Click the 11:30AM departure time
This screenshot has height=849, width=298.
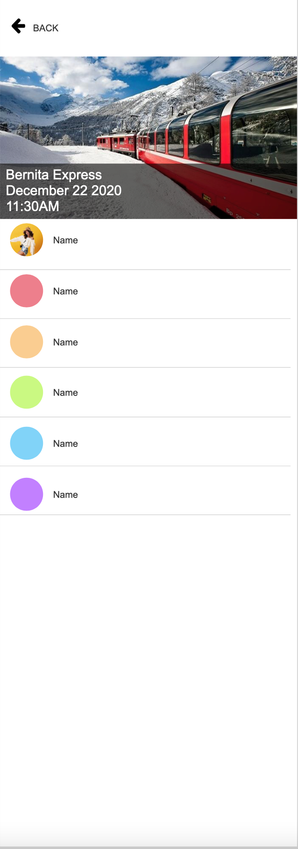point(33,206)
